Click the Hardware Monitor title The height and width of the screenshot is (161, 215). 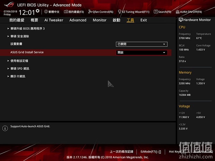click(x=197, y=20)
